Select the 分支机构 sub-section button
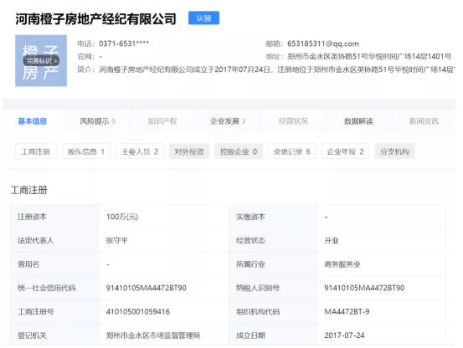Screen dimensions: 463x348 tap(394, 151)
